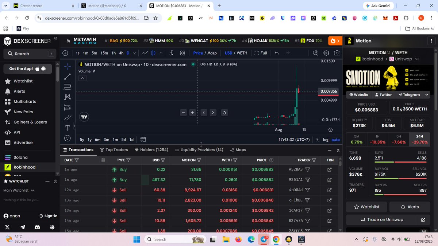438x246 pixels.
Task: Toggle auto scale on chart
Action: coord(336,140)
